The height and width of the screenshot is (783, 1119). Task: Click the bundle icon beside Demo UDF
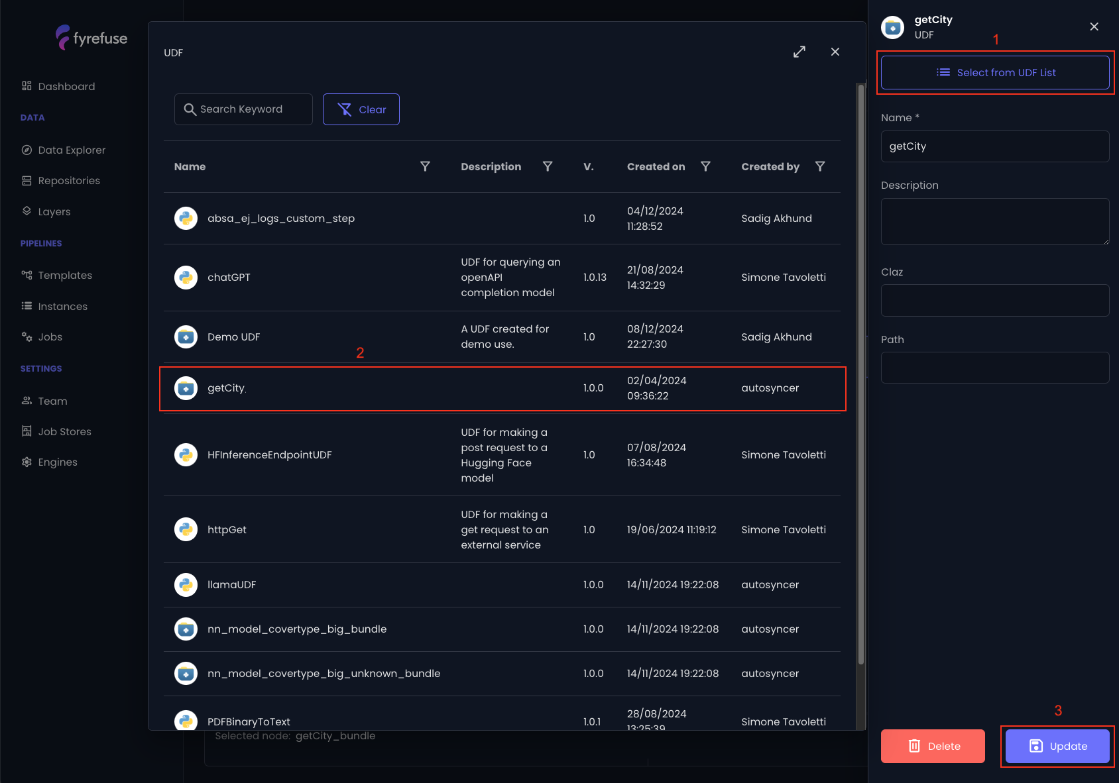click(x=186, y=337)
